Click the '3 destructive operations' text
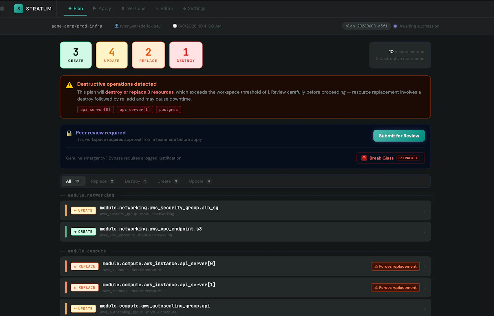The image size is (494, 316). pyautogui.click(x=400, y=59)
